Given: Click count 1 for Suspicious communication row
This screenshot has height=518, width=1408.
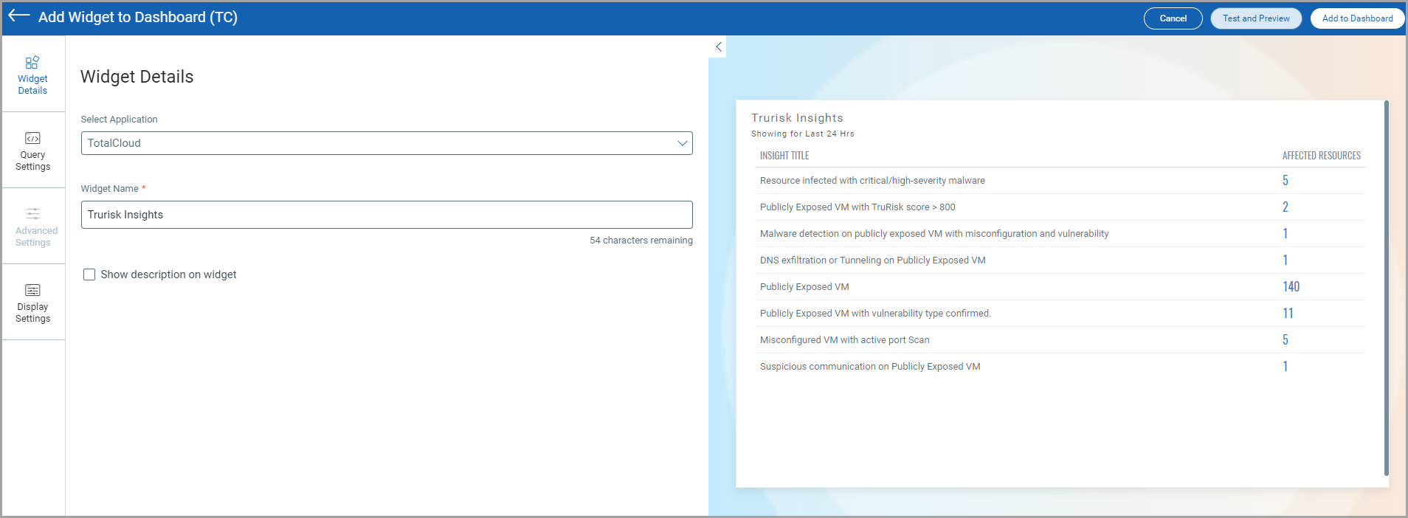Looking at the screenshot, I should (1285, 367).
